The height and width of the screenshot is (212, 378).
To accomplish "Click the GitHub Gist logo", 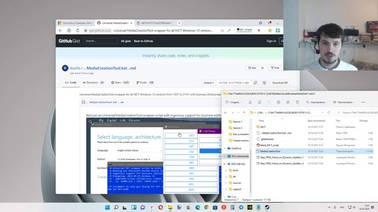I will pos(69,41).
